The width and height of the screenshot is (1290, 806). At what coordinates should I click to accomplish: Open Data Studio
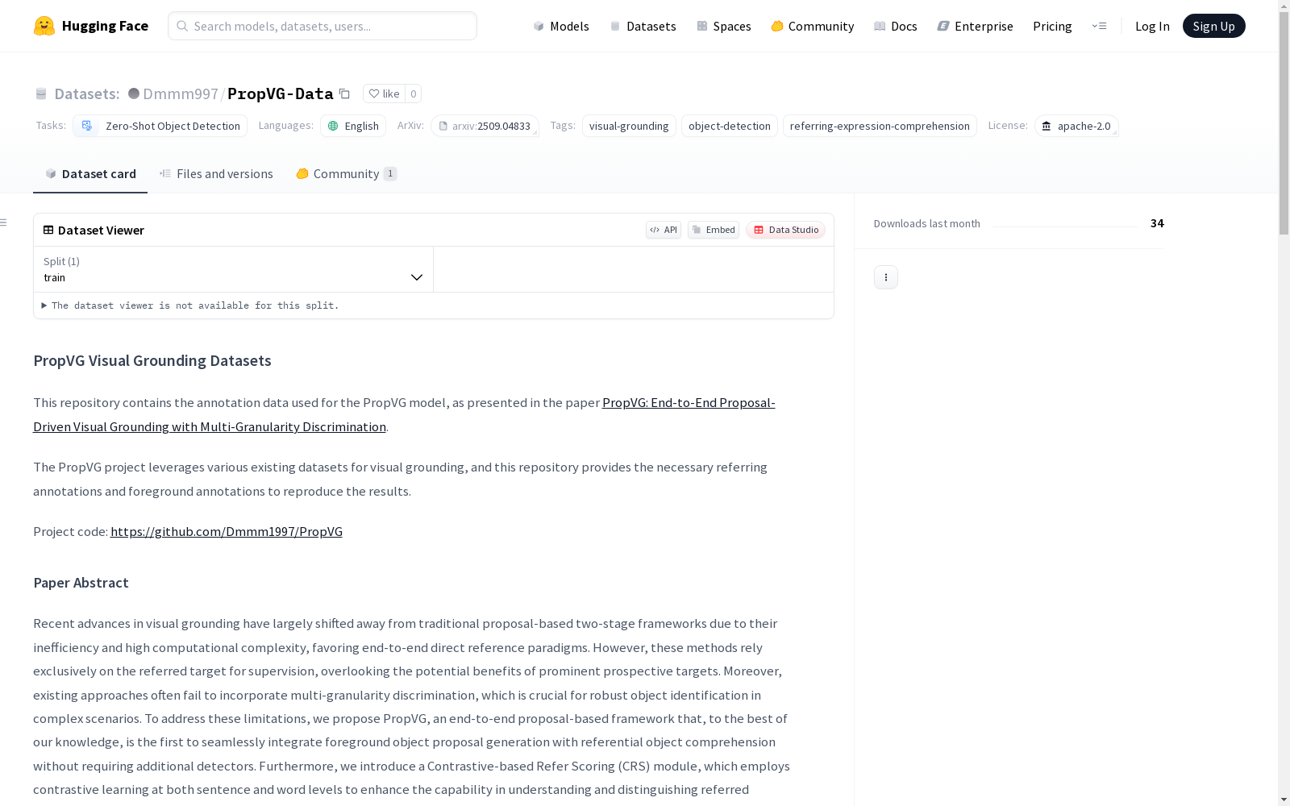pos(785,230)
